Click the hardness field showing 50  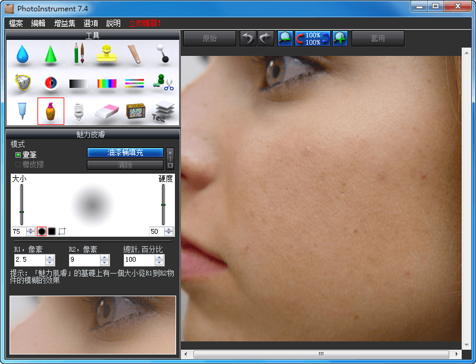(x=156, y=231)
